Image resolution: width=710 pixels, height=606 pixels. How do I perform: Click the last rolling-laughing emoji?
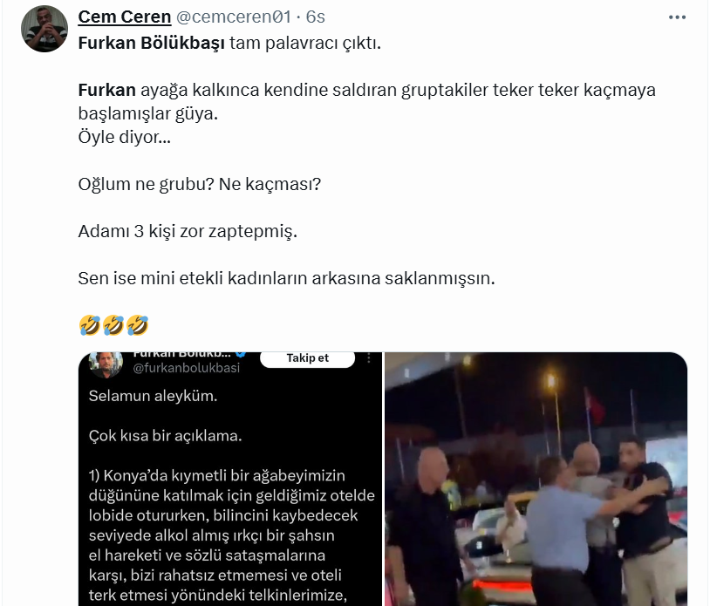pyautogui.click(x=137, y=325)
